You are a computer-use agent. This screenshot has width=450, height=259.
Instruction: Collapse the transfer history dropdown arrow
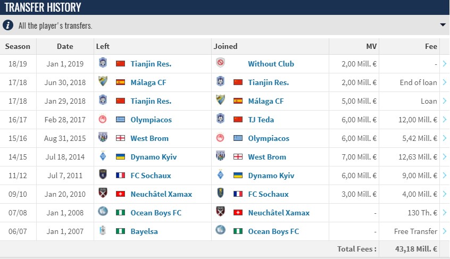coord(443,25)
